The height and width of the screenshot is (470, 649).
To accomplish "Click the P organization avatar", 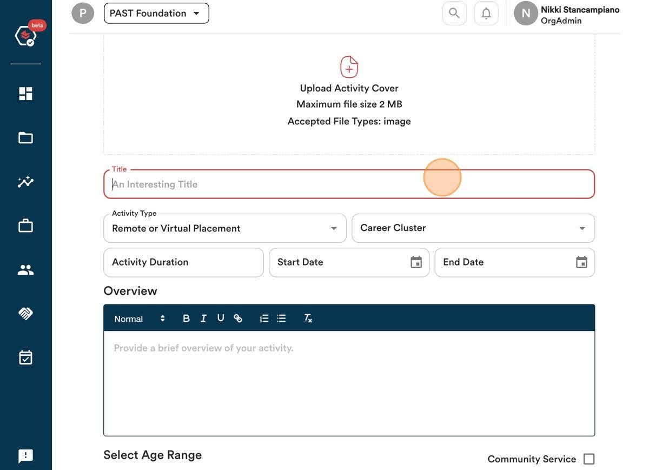I will tap(83, 13).
